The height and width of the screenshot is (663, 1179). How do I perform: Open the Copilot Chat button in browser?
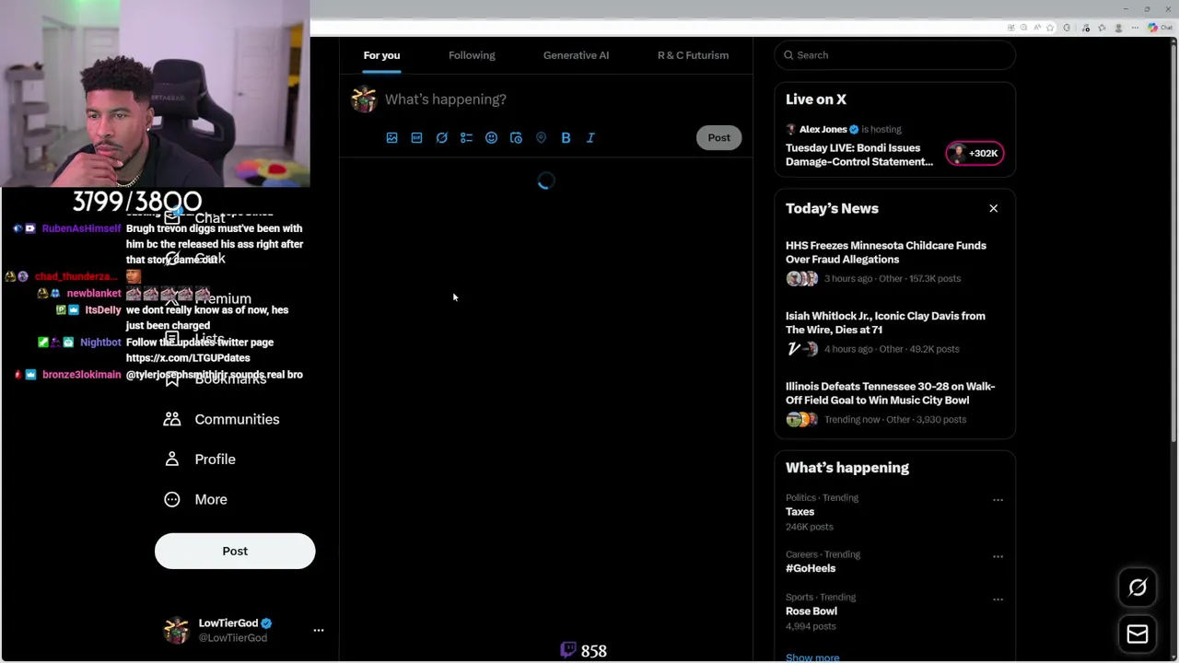click(x=1159, y=28)
